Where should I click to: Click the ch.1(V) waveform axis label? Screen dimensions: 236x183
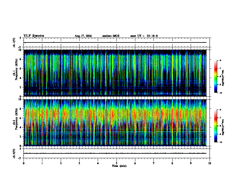pyautogui.click(x=14, y=42)
